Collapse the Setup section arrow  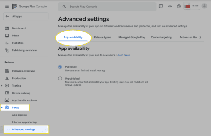pos(2,108)
